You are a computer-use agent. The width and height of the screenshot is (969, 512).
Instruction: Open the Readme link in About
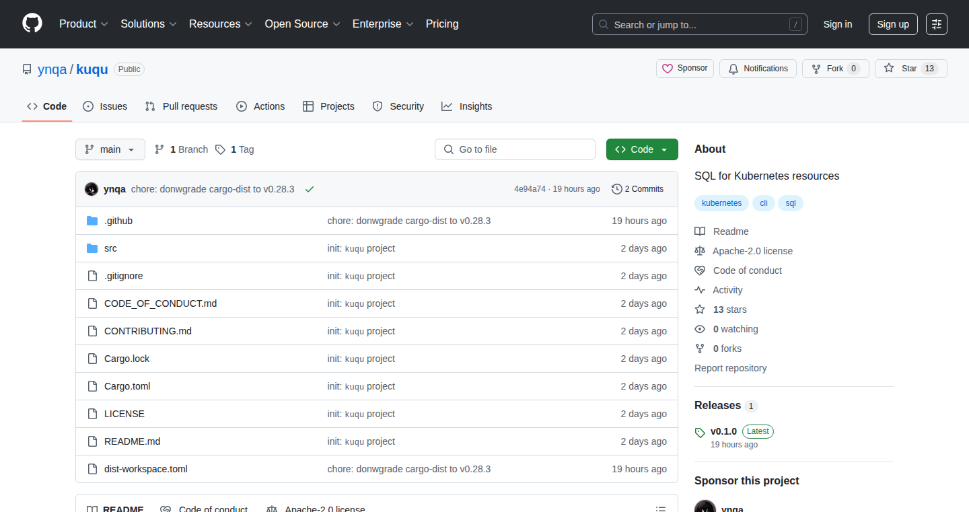721,231
